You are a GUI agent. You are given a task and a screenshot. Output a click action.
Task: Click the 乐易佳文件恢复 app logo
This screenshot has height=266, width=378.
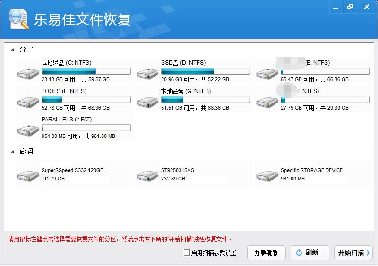click(19, 19)
